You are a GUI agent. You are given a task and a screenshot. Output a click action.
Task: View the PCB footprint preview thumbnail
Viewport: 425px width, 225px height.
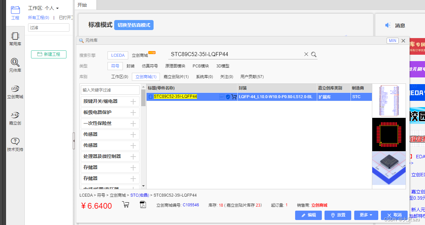pos(389,135)
